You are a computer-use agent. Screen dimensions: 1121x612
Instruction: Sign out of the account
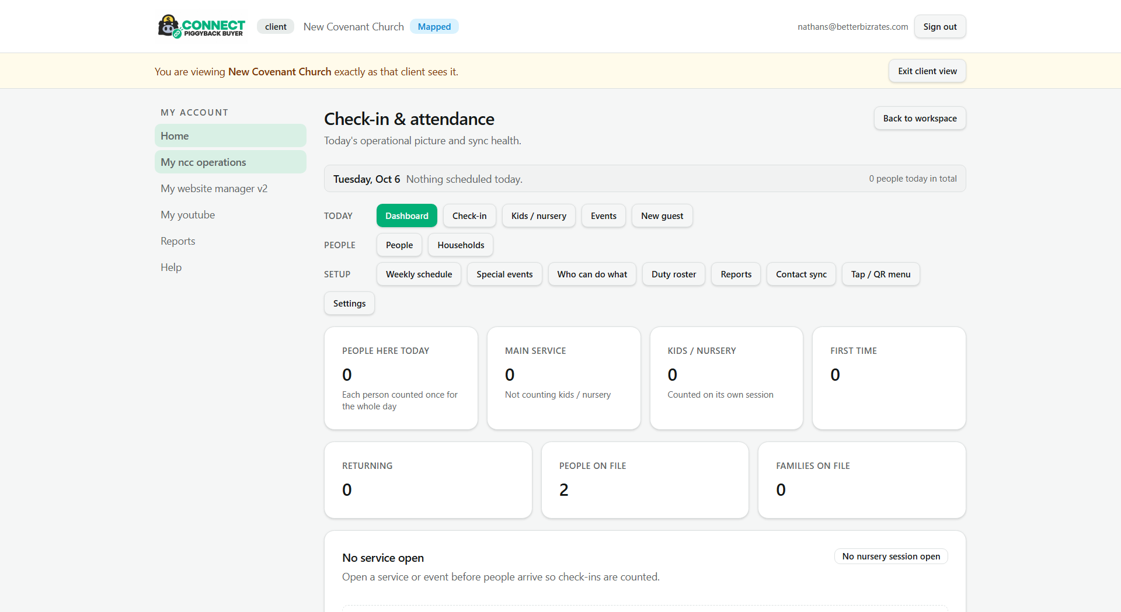939,27
